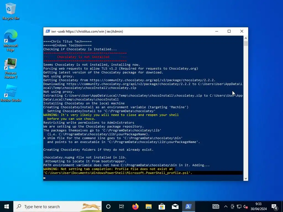This screenshot has width=283, height=212.
Task: Click the muted volume tray icon
Action: (245, 206)
